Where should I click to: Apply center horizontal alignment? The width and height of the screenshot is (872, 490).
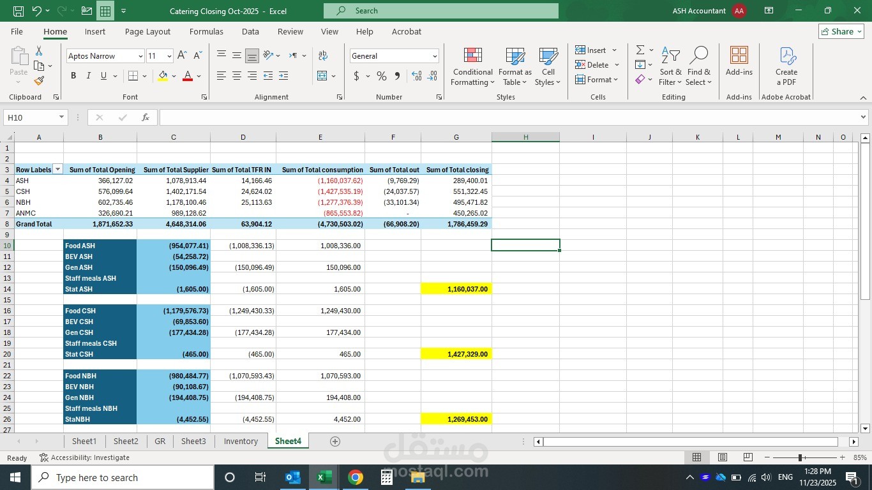point(237,76)
